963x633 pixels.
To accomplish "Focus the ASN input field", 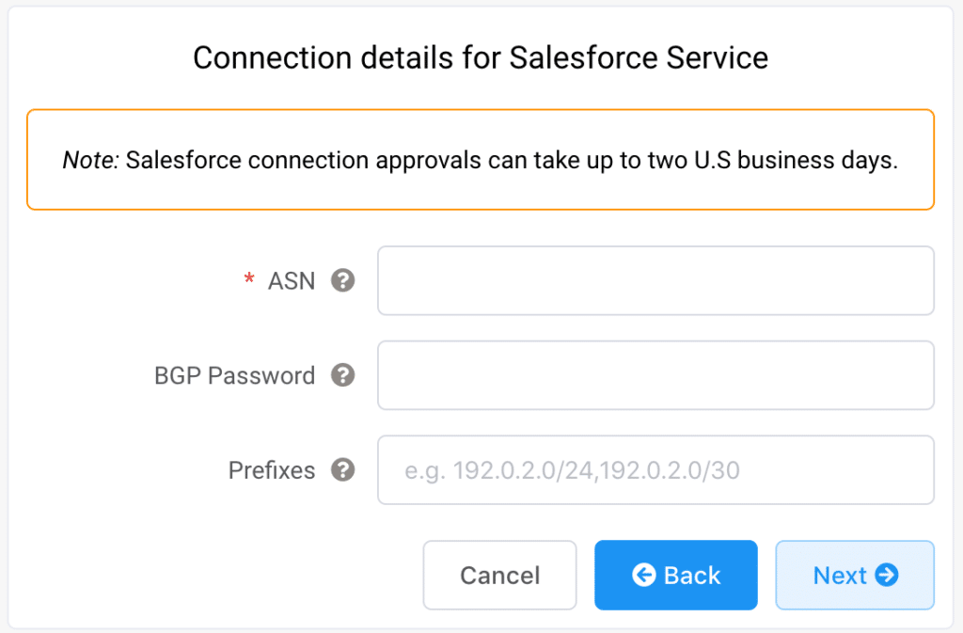I will tap(655, 280).
